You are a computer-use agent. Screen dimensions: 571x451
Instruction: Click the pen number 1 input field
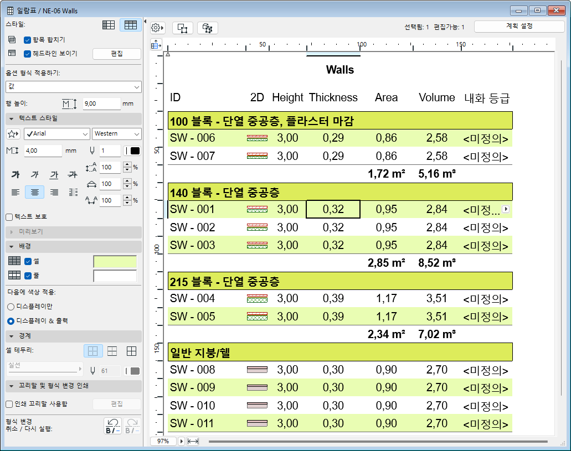pos(110,151)
